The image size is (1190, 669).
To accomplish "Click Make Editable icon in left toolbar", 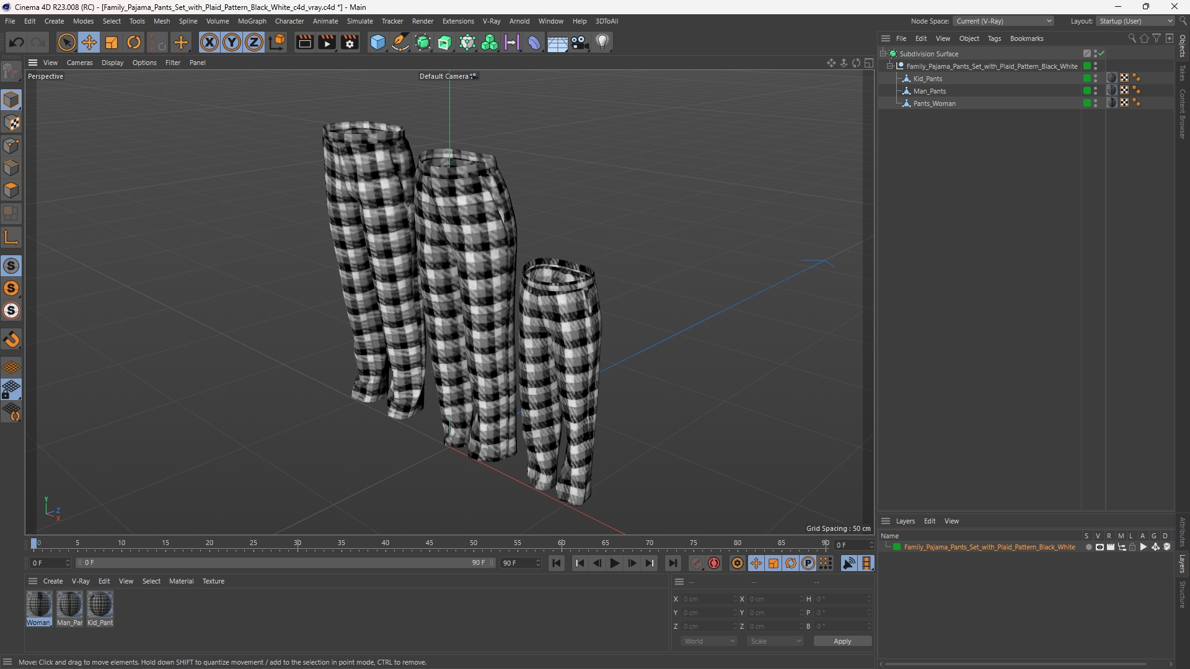I will click(11, 72).
